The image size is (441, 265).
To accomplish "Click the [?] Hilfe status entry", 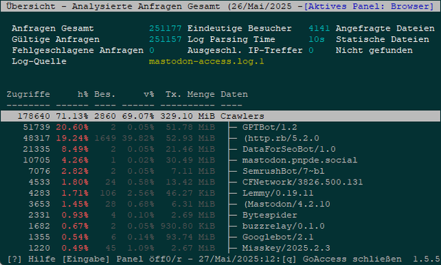I will 31,259.
